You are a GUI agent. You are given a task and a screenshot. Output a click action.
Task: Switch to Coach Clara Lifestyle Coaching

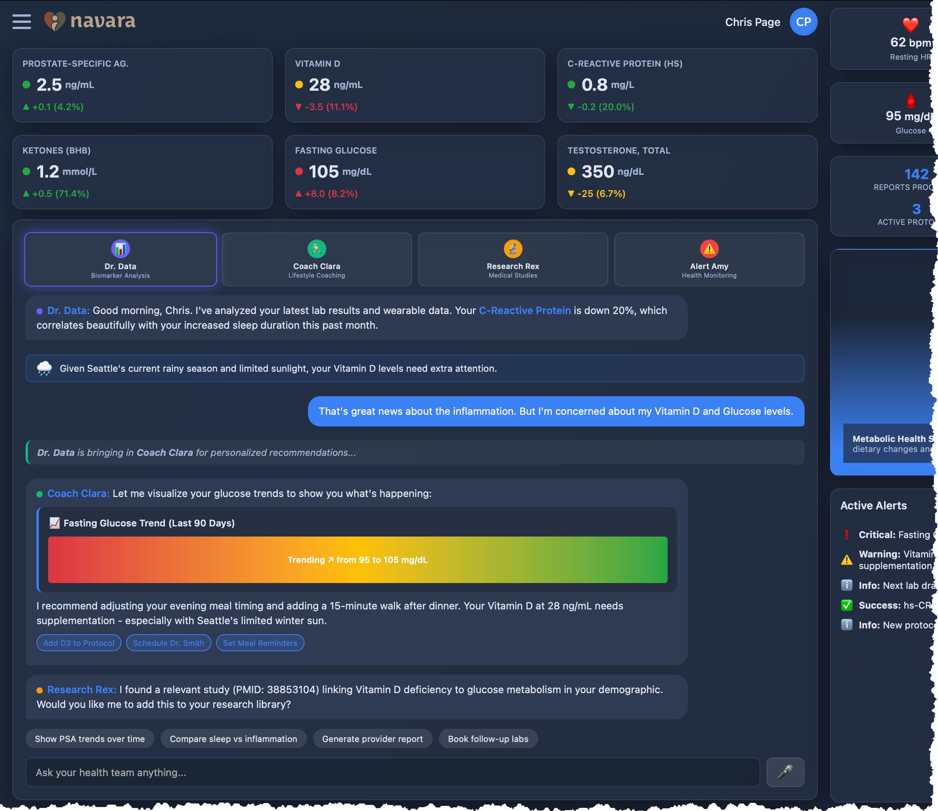point(317,259)
